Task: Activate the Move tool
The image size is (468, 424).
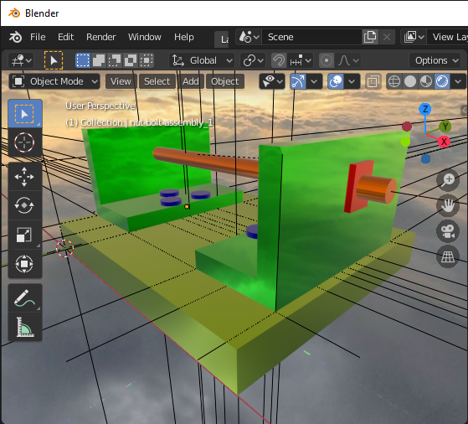Action: (24, 177)
